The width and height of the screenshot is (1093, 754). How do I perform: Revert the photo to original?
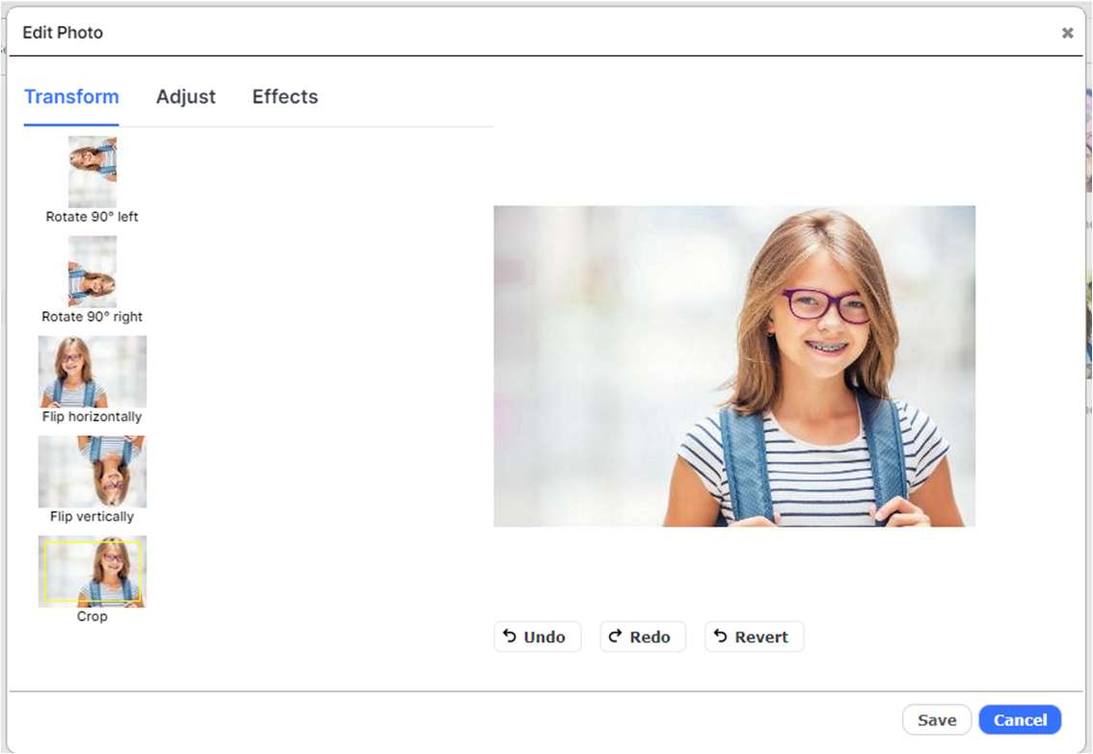(x=755, y=637)
